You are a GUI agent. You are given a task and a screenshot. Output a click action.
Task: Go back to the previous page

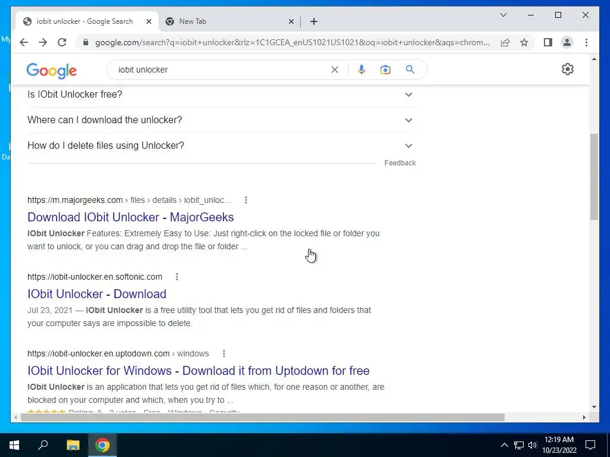[24, 42]
